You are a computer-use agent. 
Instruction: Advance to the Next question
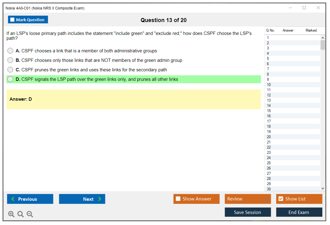(82, 199)
